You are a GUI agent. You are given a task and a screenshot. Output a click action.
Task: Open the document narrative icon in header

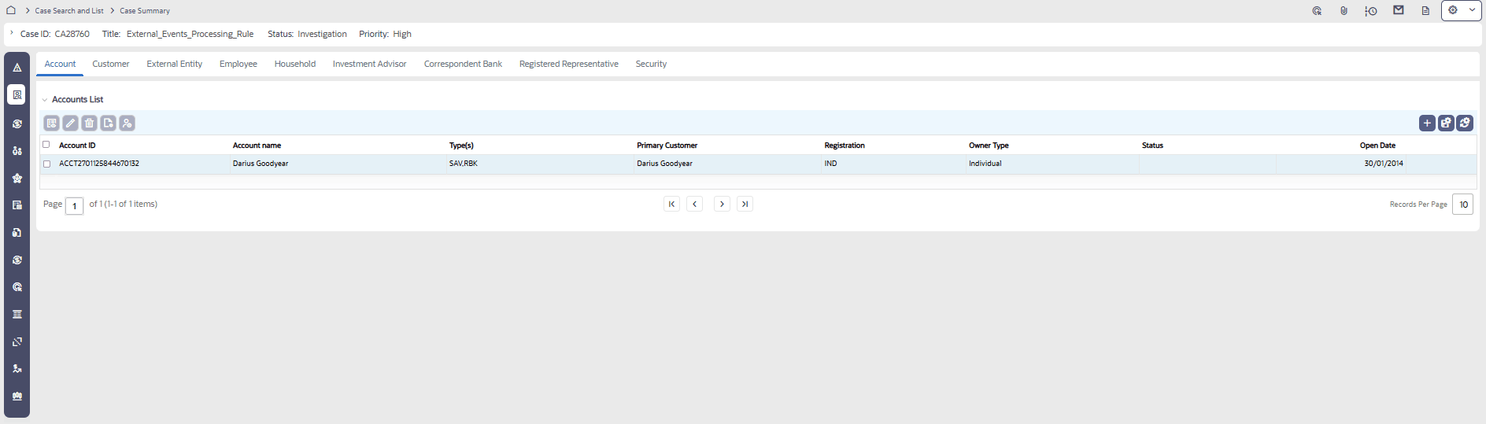click(x=1425, y=10)
